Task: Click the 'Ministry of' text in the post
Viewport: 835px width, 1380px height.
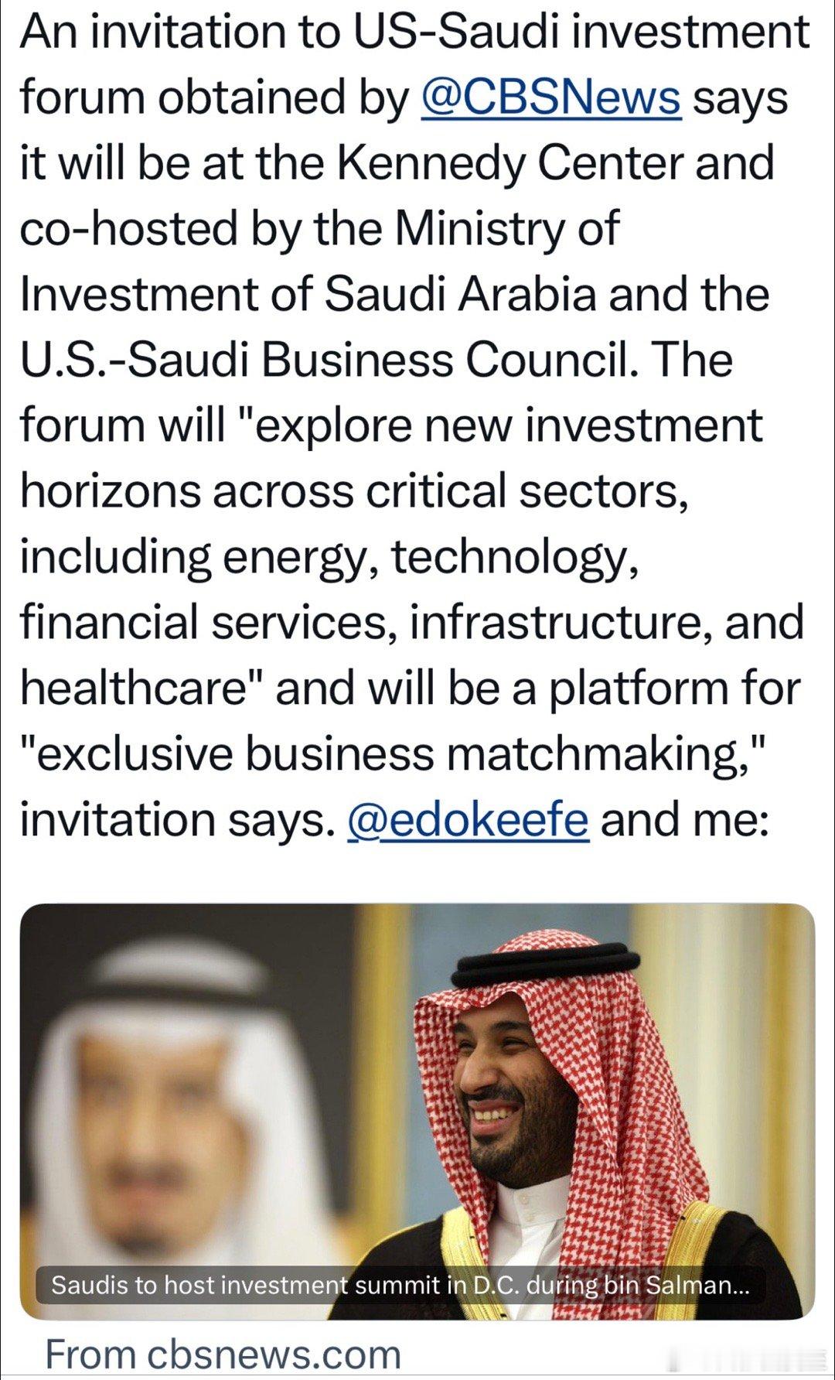Action: point(507,229)
